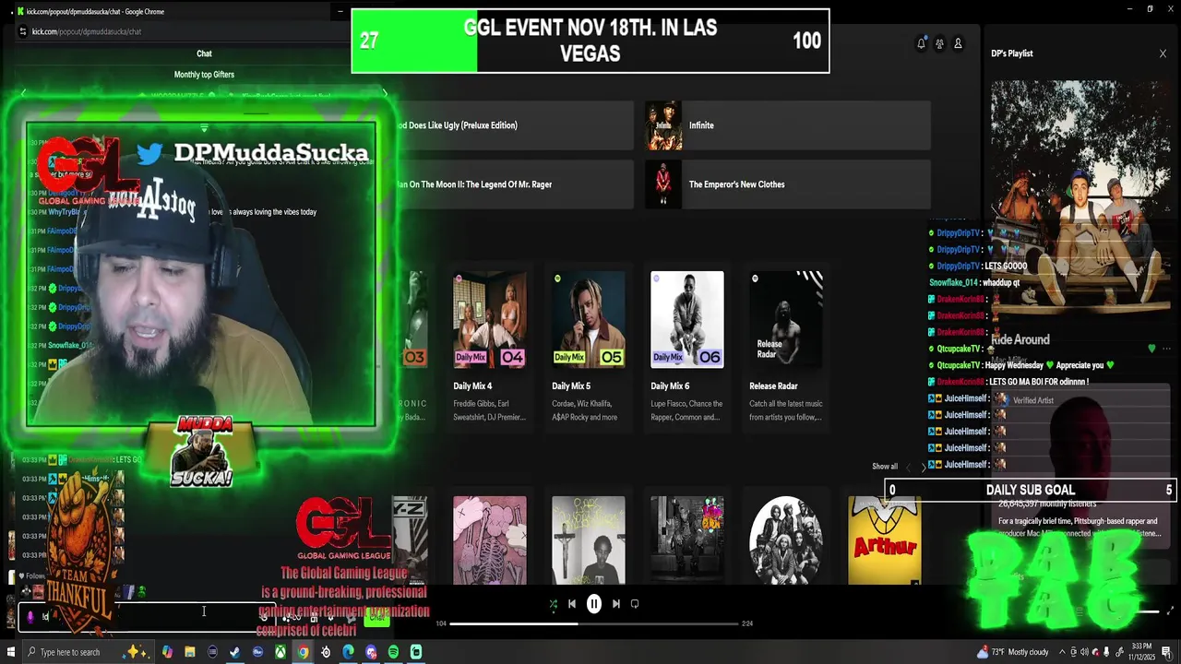This screenshot has width=1181, height=664.
Task: Open Spotify notifications bell
Action: click(921, 43)
